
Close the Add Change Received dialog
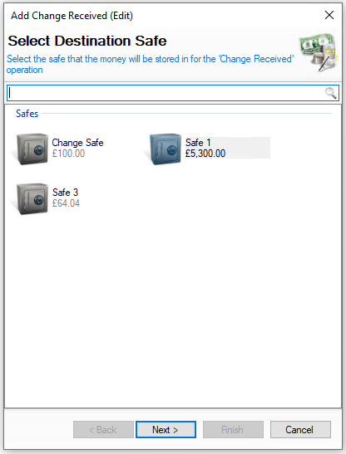click(329, 15)
